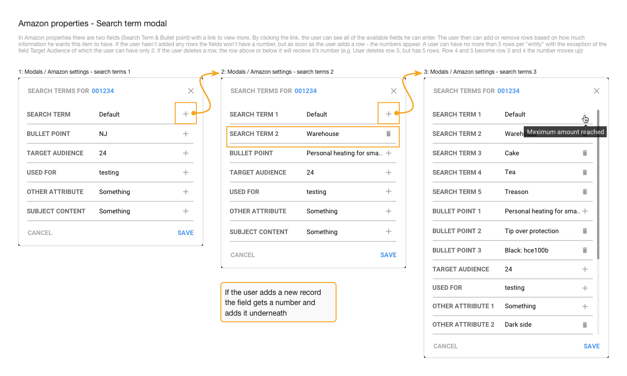This screenshot has width=627, height=376.
Task: Click the OTHER ATTRIBUTE 2 label
Action: [463, 325]
